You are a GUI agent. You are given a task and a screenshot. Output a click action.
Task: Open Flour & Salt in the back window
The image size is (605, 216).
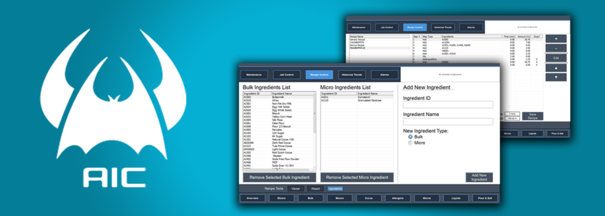tap(557, 133)
